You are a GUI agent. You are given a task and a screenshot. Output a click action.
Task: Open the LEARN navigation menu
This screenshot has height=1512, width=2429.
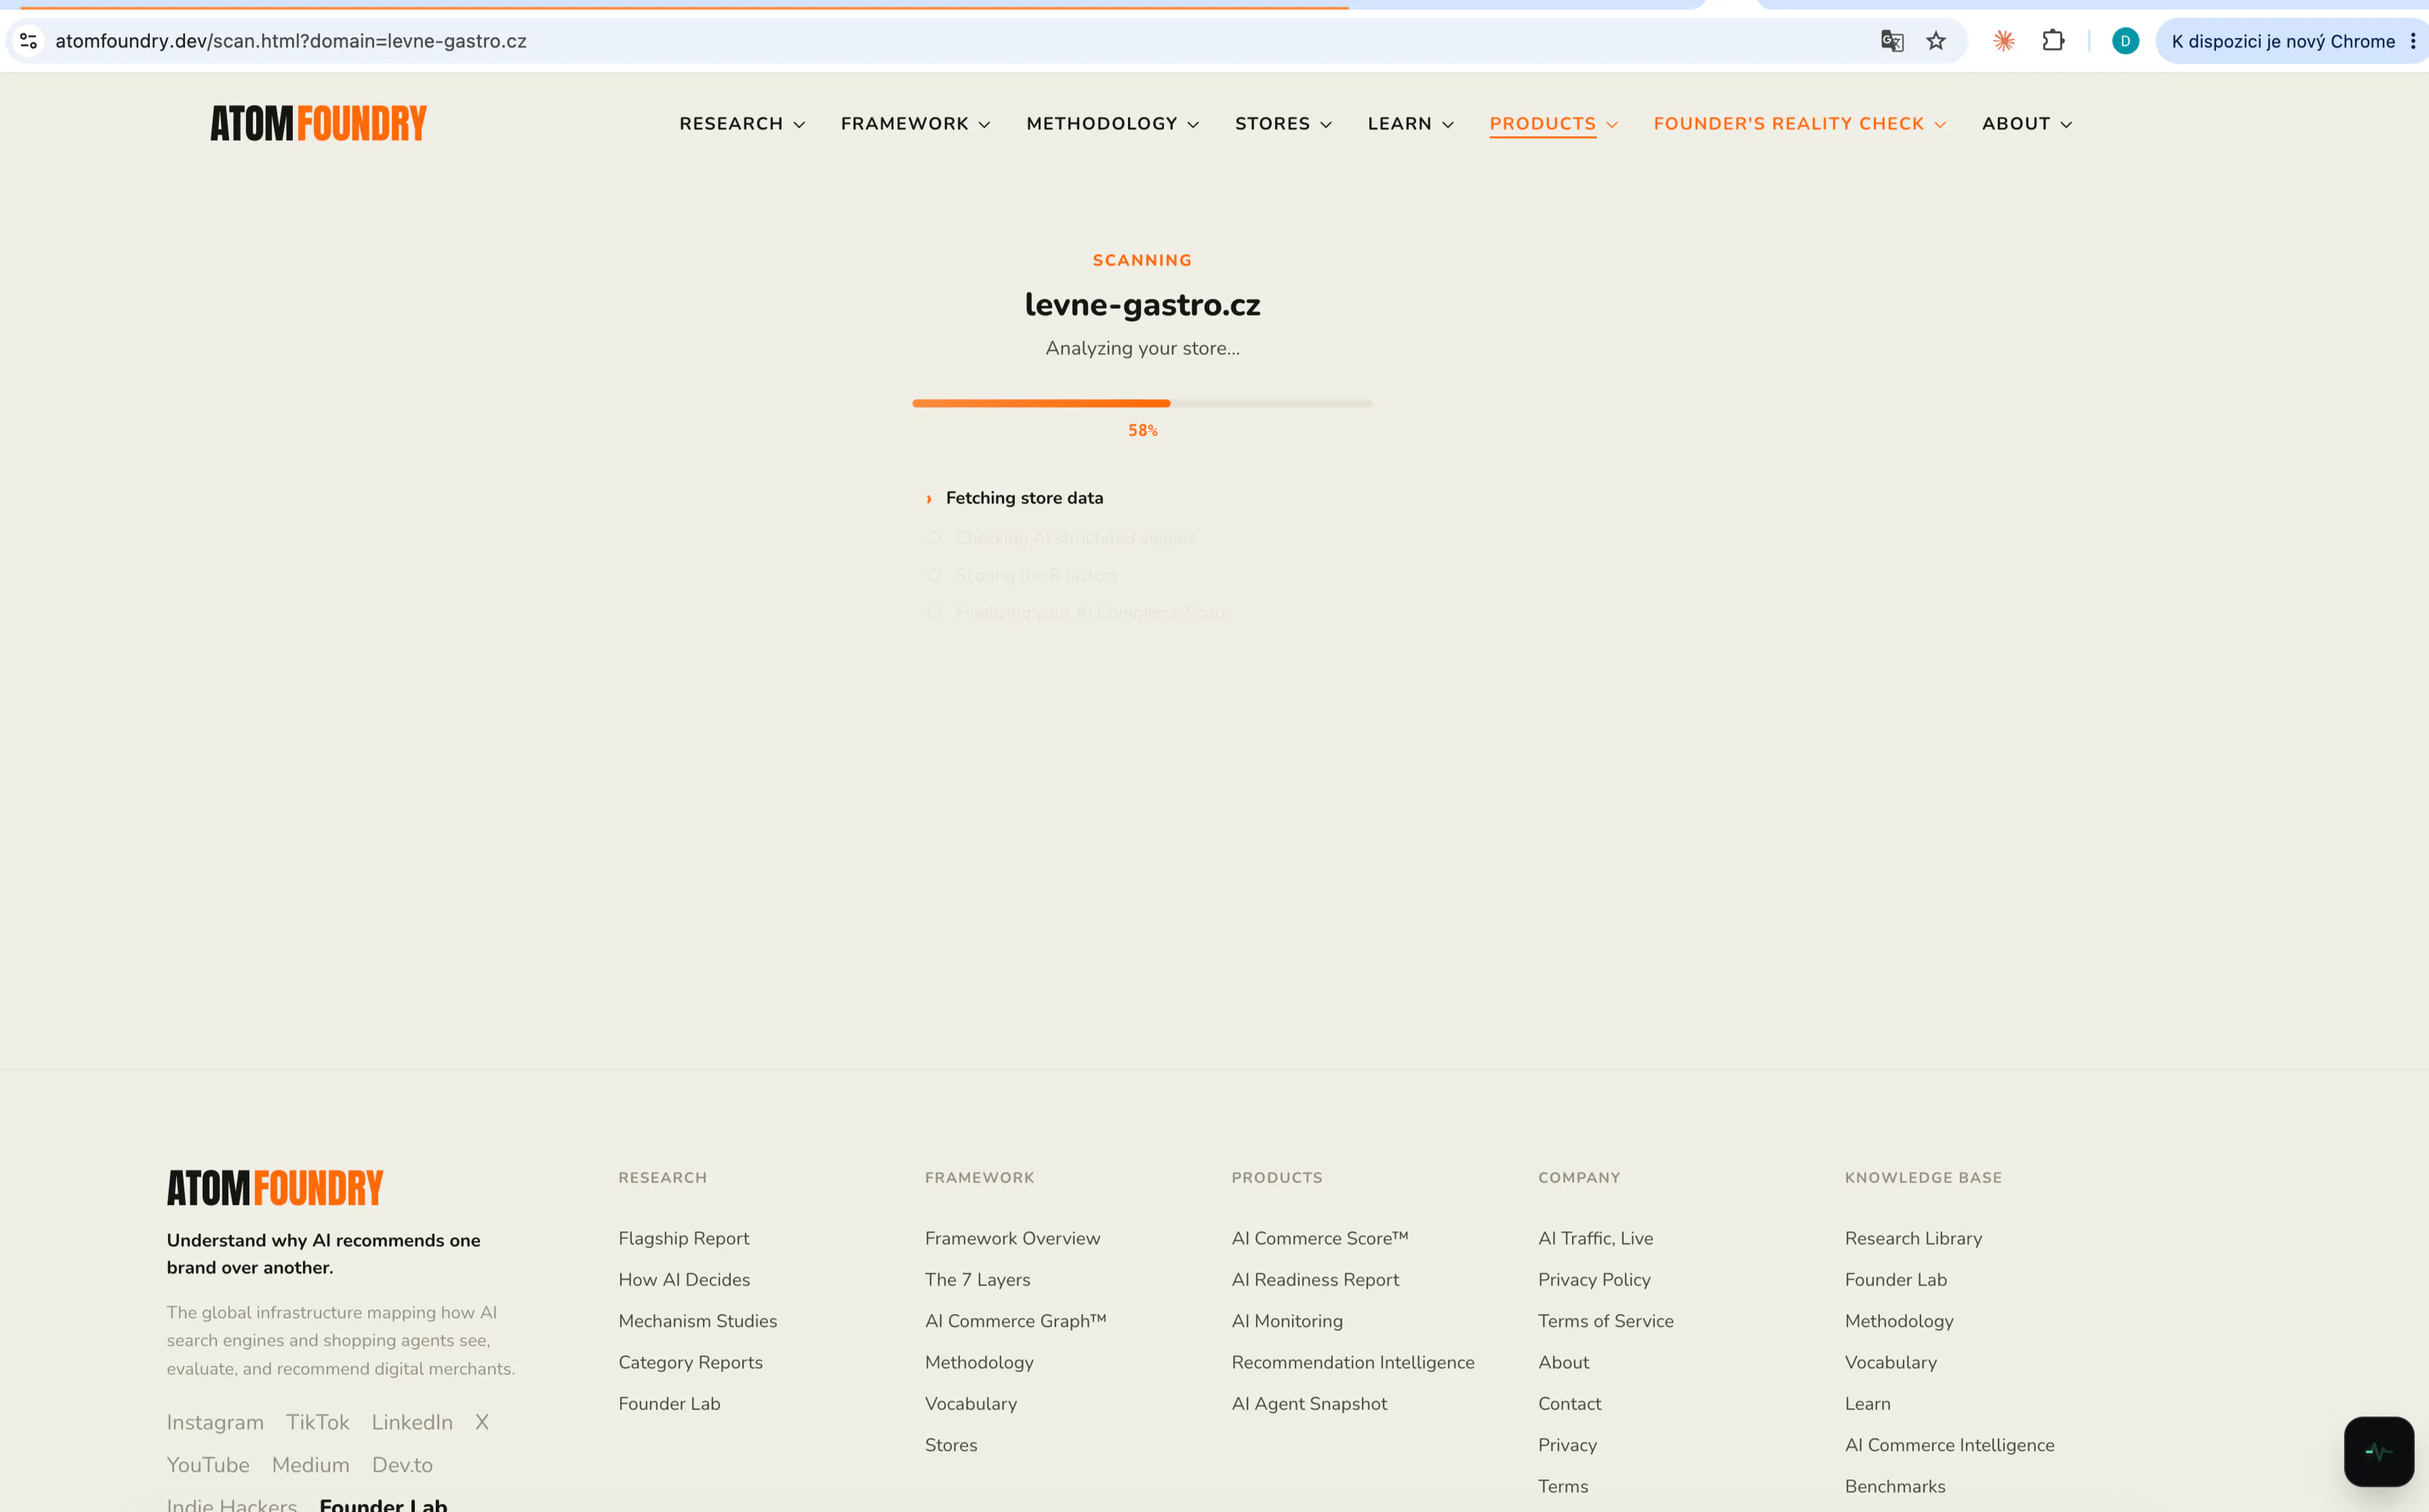point(1399,123)
